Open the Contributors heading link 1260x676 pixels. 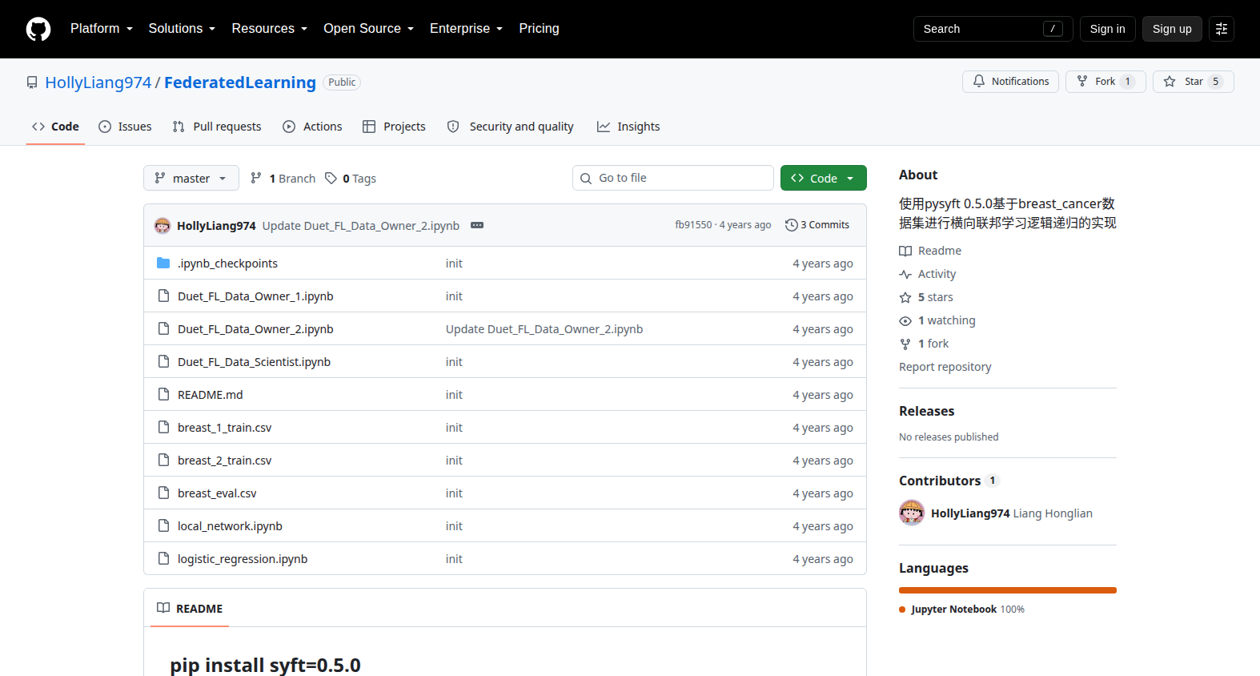(949, 481)
